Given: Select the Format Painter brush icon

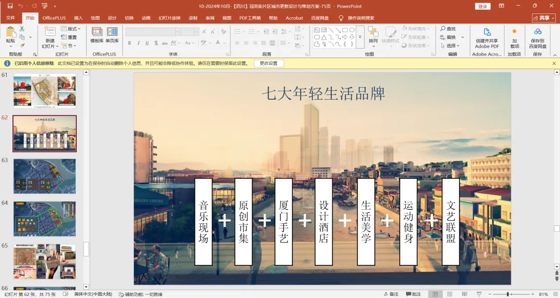Looking at the screenshot, I should (x=22, y=46).
